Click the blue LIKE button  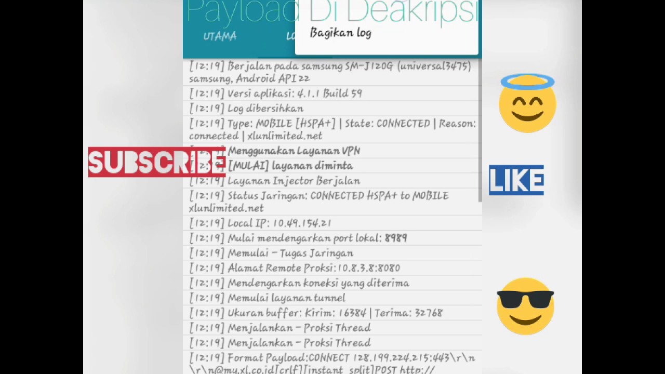pos(516,180)
